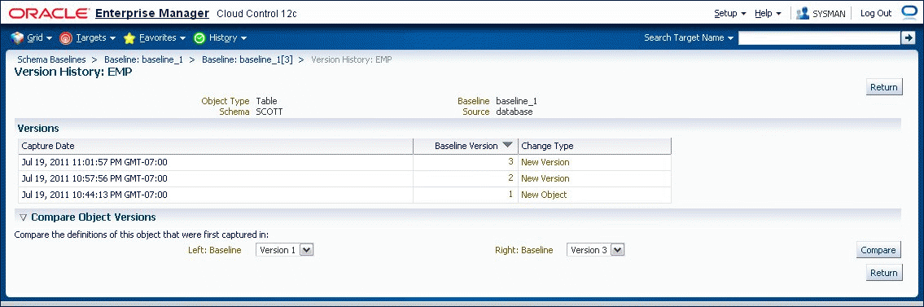
Task: Click the SYSMAN username text
Action: (x=829, y=14)
